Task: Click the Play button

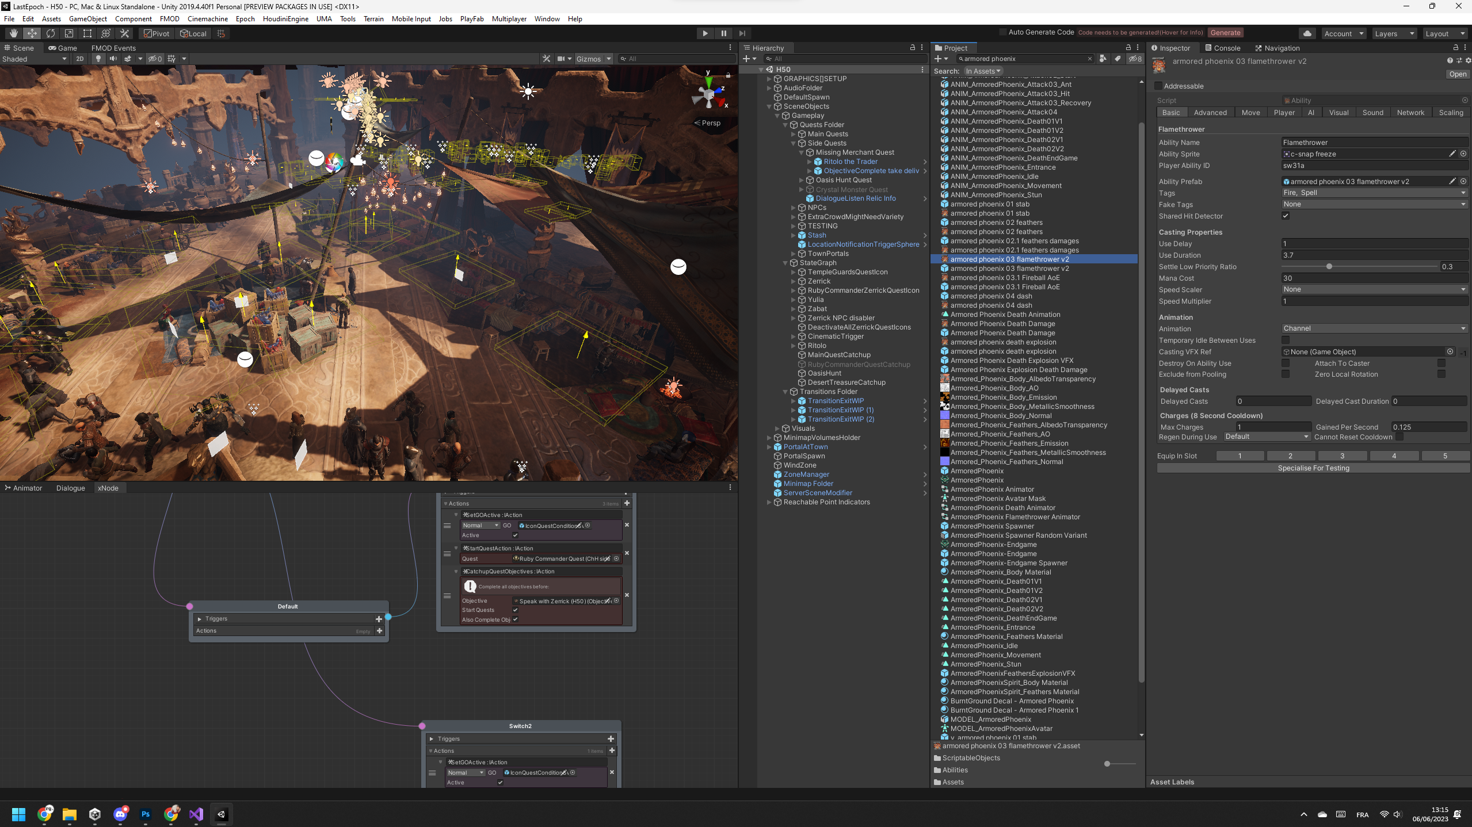Action: tap(705, 33)
